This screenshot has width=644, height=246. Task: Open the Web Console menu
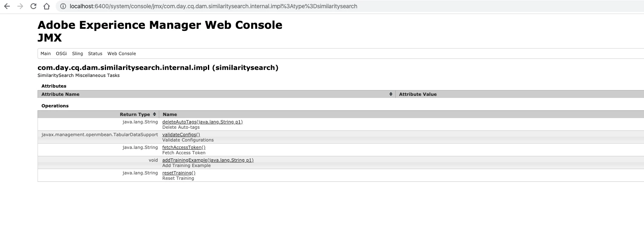pos(122,53)
